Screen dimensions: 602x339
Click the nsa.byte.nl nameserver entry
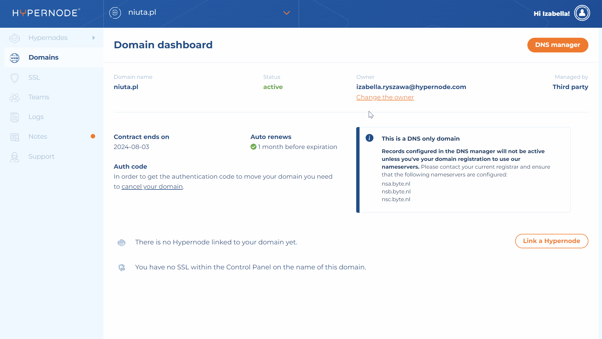[x=396, y=184]
